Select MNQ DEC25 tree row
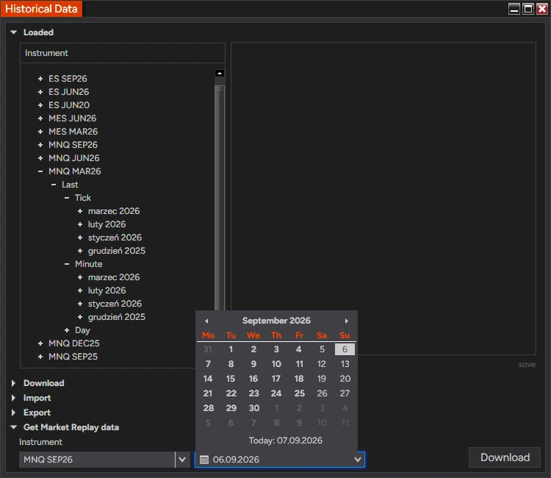551x478 pixels. 73,343
